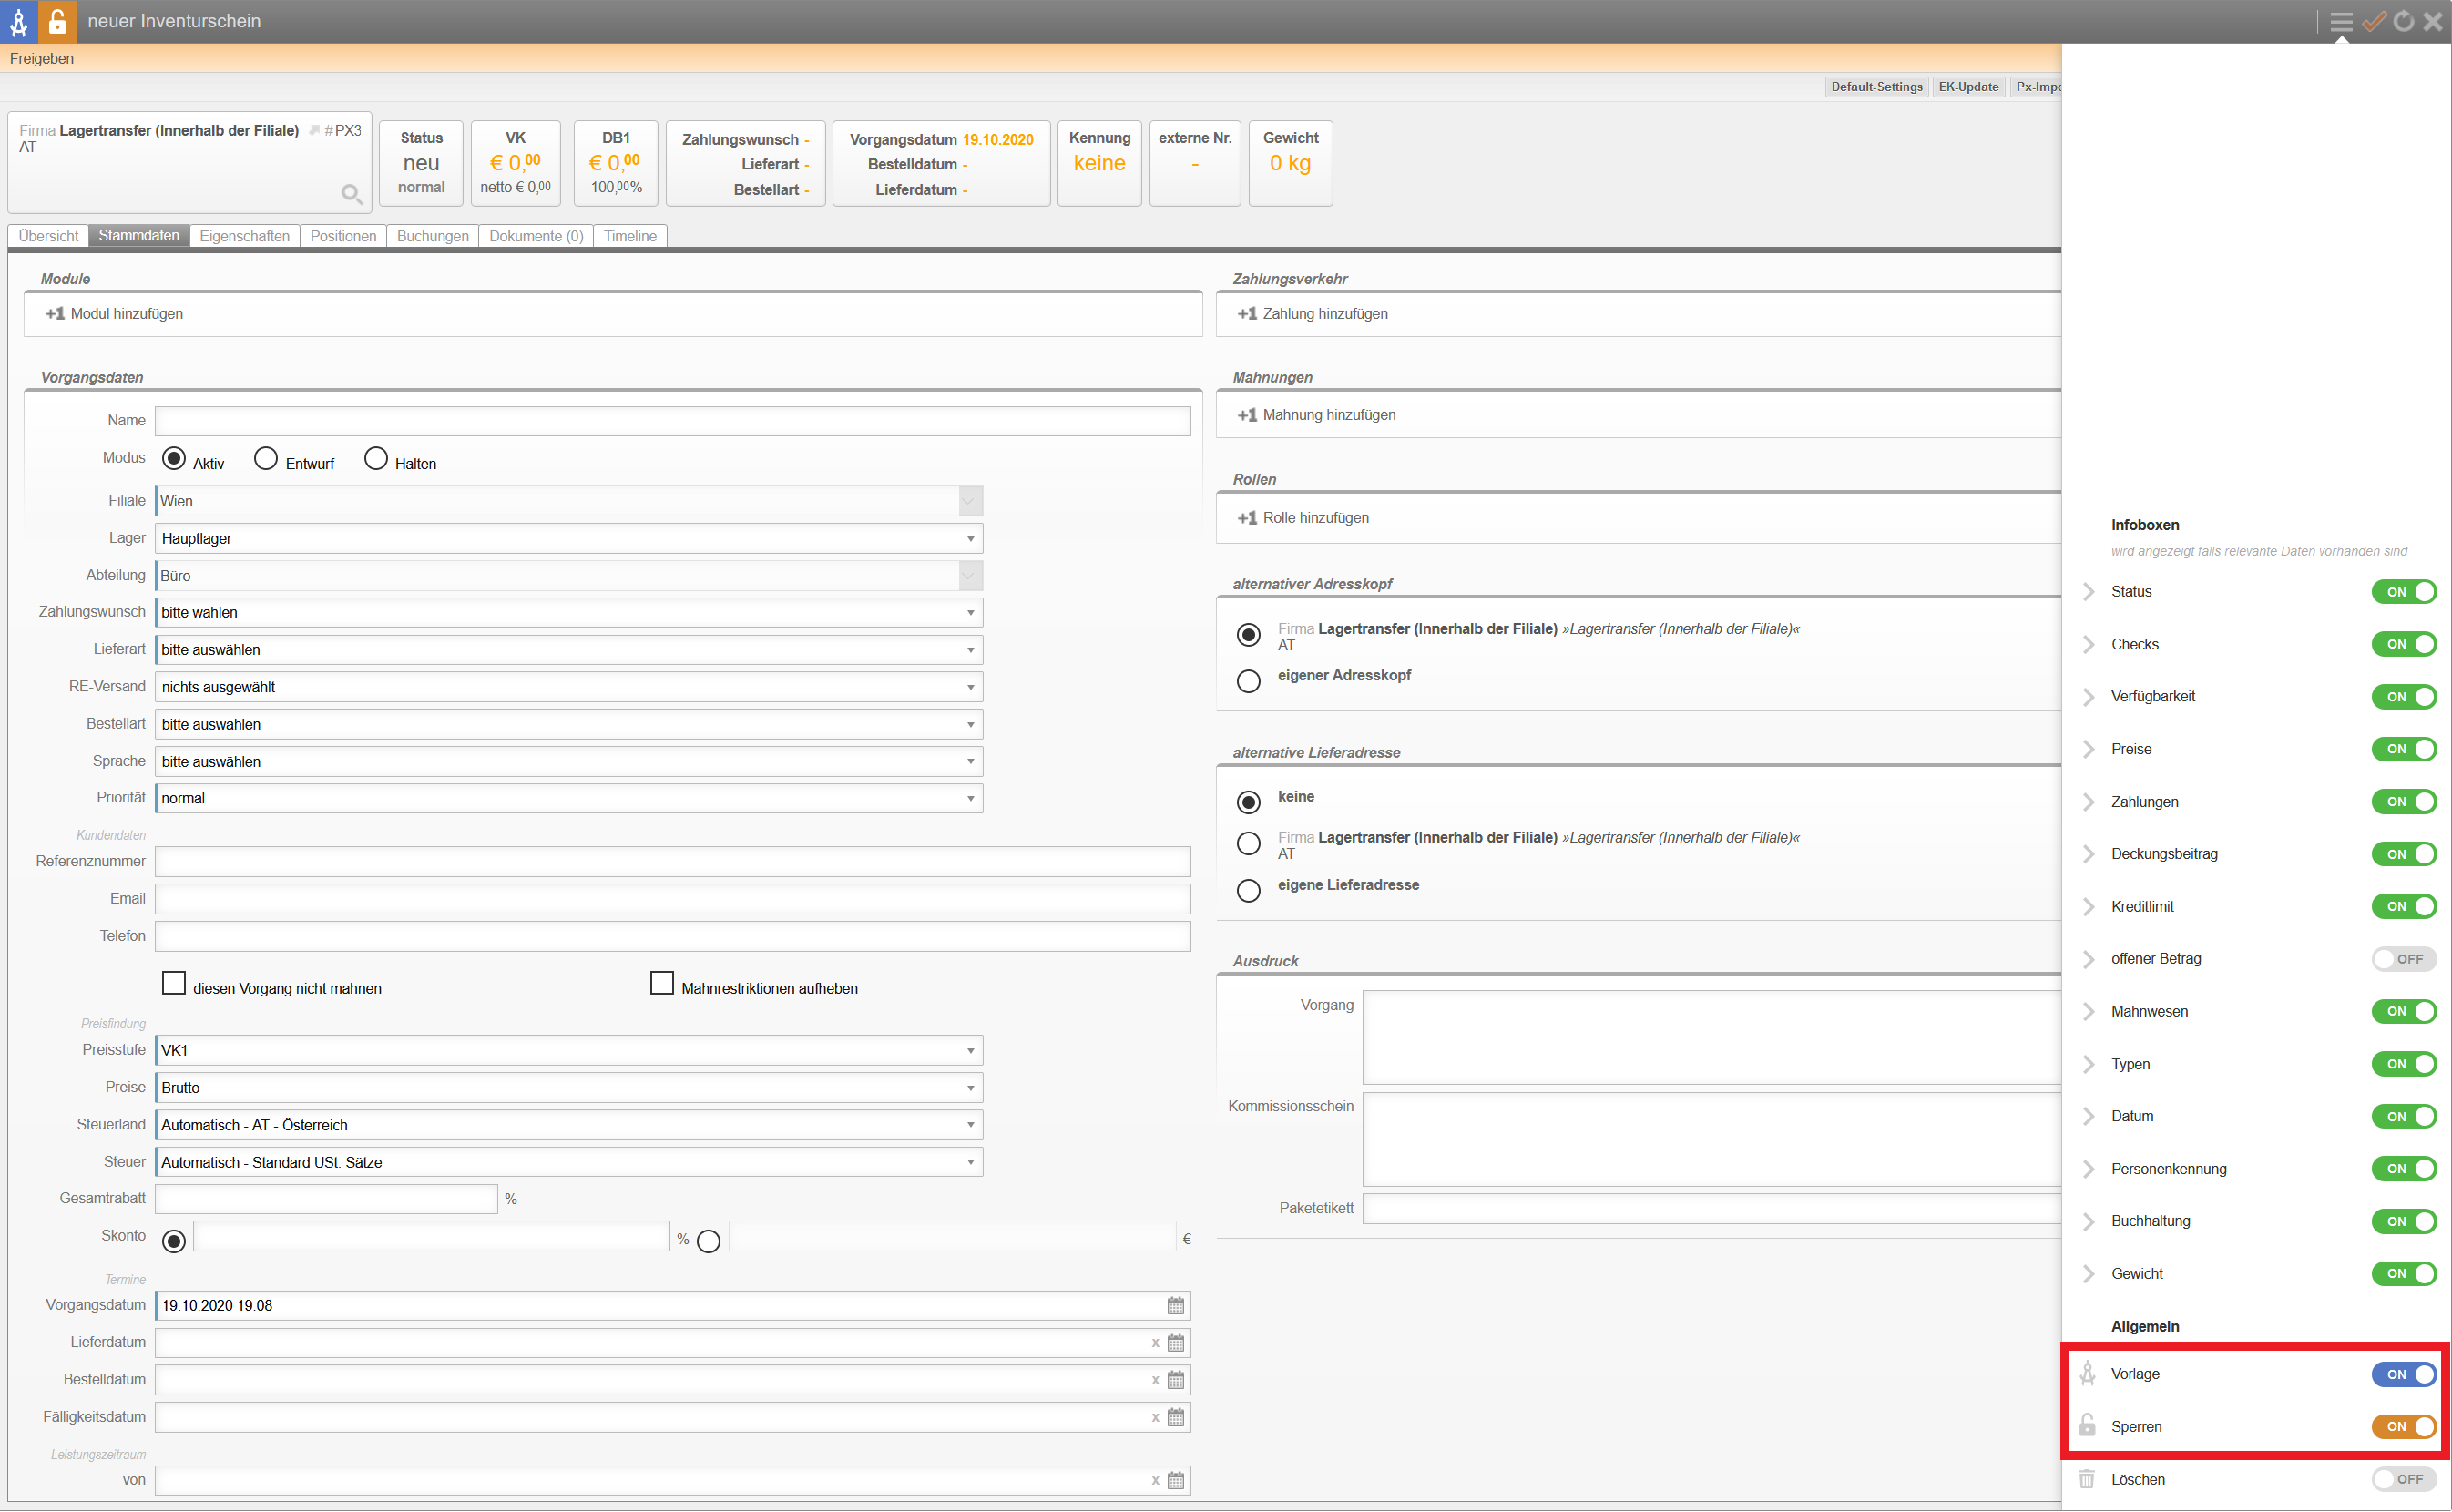The image size is (2452, 1512).
Task: Select the Halten modus radio button
Action: coord(376,459)
